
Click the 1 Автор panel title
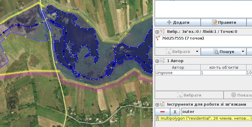[x=175, y=61]
